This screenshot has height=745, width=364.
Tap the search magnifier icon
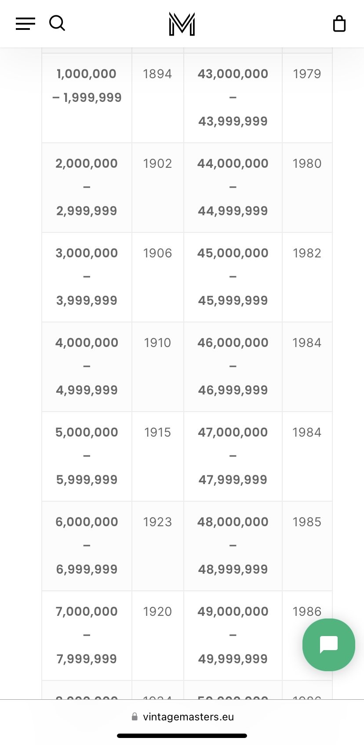(x=57, y=23)
